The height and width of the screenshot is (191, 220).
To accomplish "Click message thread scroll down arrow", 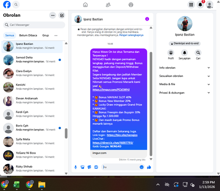I will point(151,159).
